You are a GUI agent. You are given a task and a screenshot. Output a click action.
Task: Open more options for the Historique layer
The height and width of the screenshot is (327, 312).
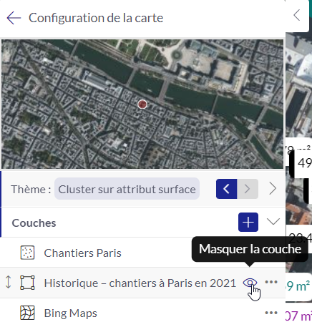[x=271, y=282]
